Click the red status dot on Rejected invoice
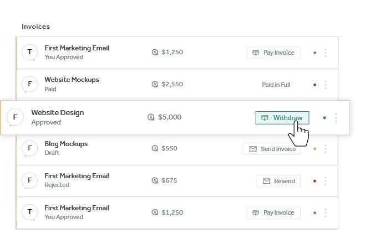 click(x=314, y=181)
